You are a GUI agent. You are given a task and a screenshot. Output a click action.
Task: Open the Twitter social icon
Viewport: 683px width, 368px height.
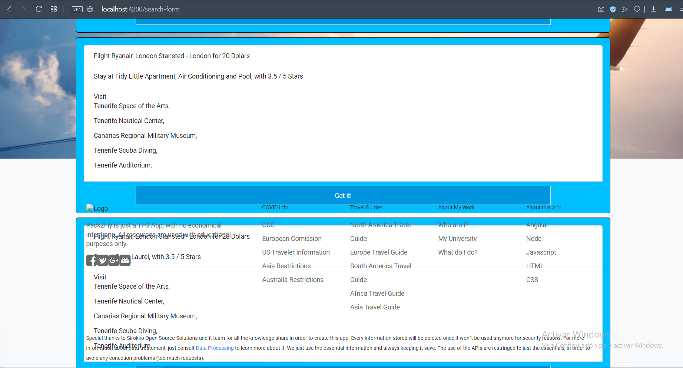click(103, 261)
